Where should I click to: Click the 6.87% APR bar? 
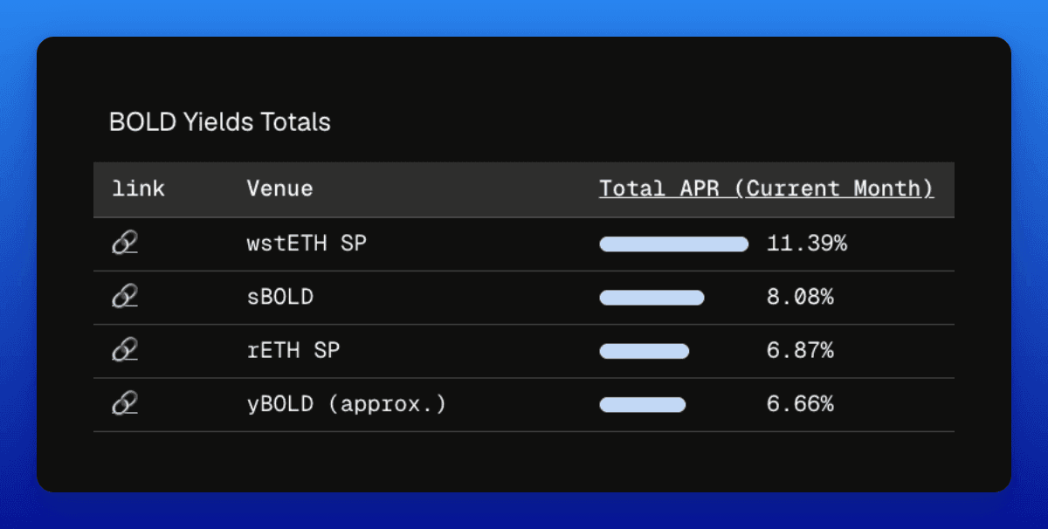click(x=645, y=351)
